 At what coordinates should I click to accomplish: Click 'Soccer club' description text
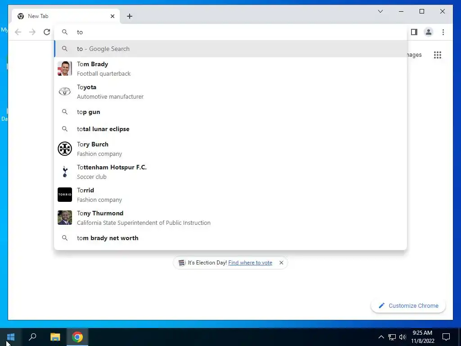(x=92, y=177)
